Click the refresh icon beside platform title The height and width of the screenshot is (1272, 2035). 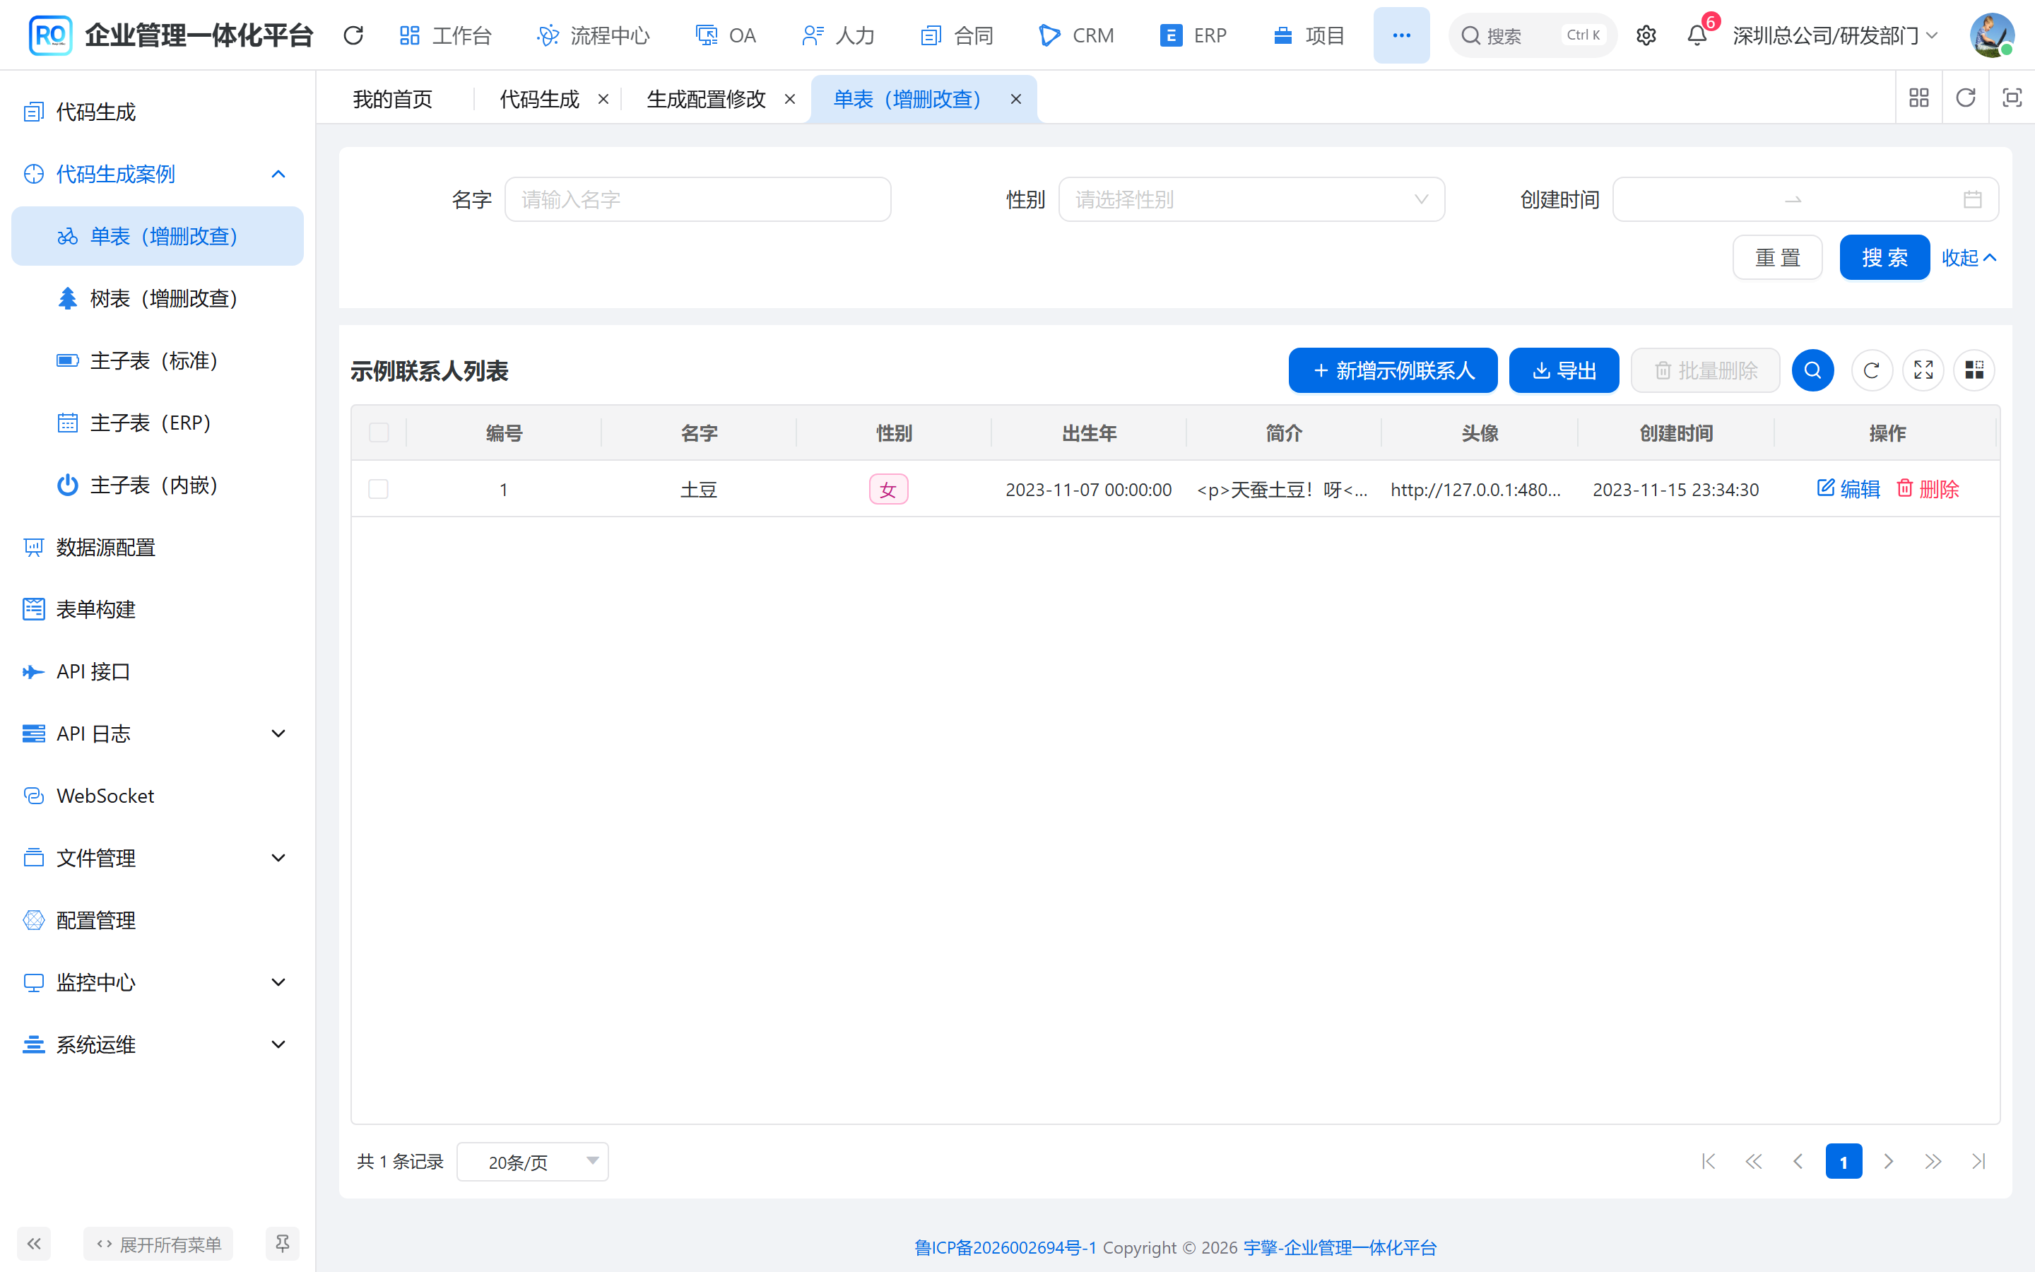[353, 35]
